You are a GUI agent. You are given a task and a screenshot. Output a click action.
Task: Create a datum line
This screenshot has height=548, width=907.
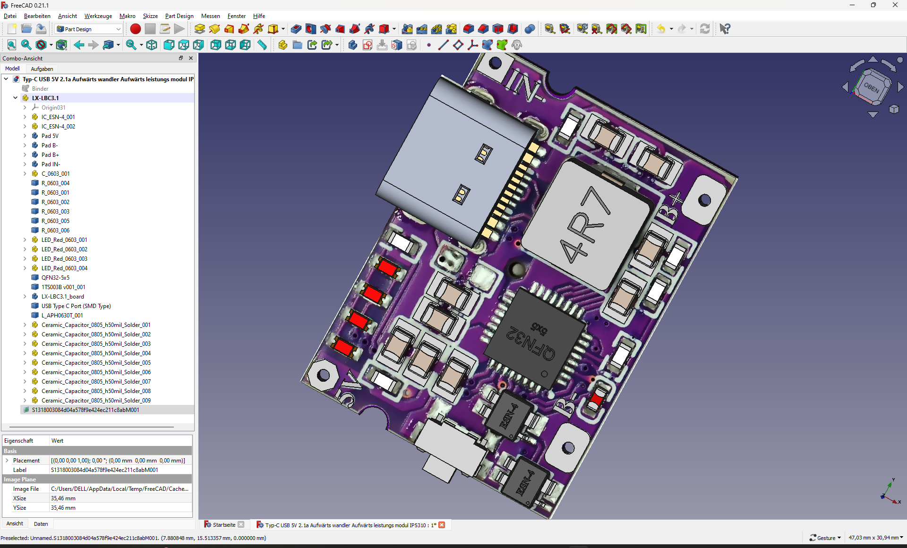[444, 45]
